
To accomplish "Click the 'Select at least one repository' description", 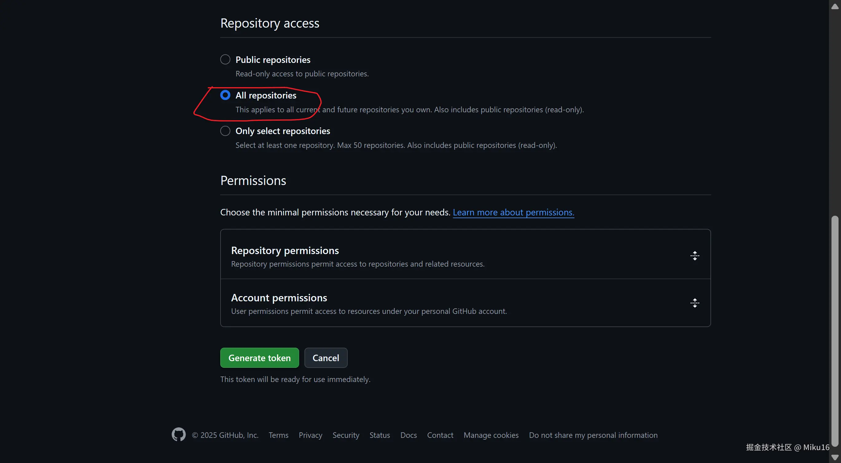I will 396,145.
